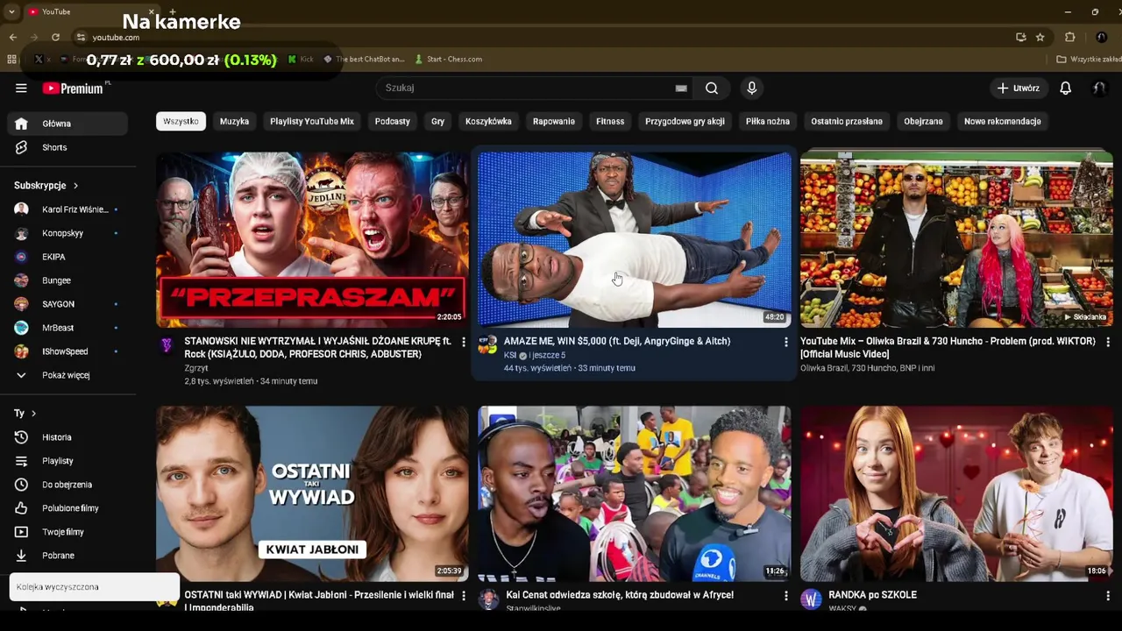Open the three-dot menu for the STANOWSKI video

(x=464, y=342)
